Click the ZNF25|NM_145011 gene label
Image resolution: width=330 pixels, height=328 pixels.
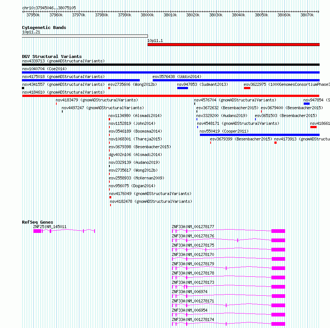tap(50, 227)
